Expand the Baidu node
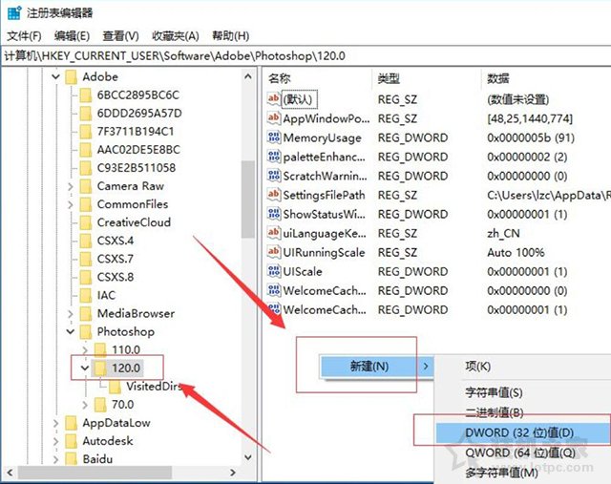Screen dimensions: 611x484 55,460
